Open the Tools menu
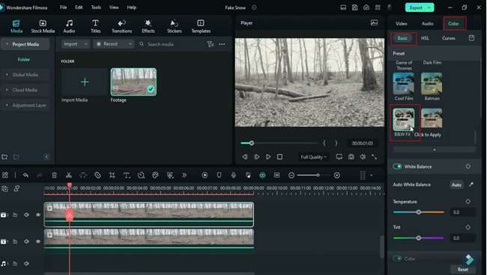The image size is (487, 275). coord(96,7)
